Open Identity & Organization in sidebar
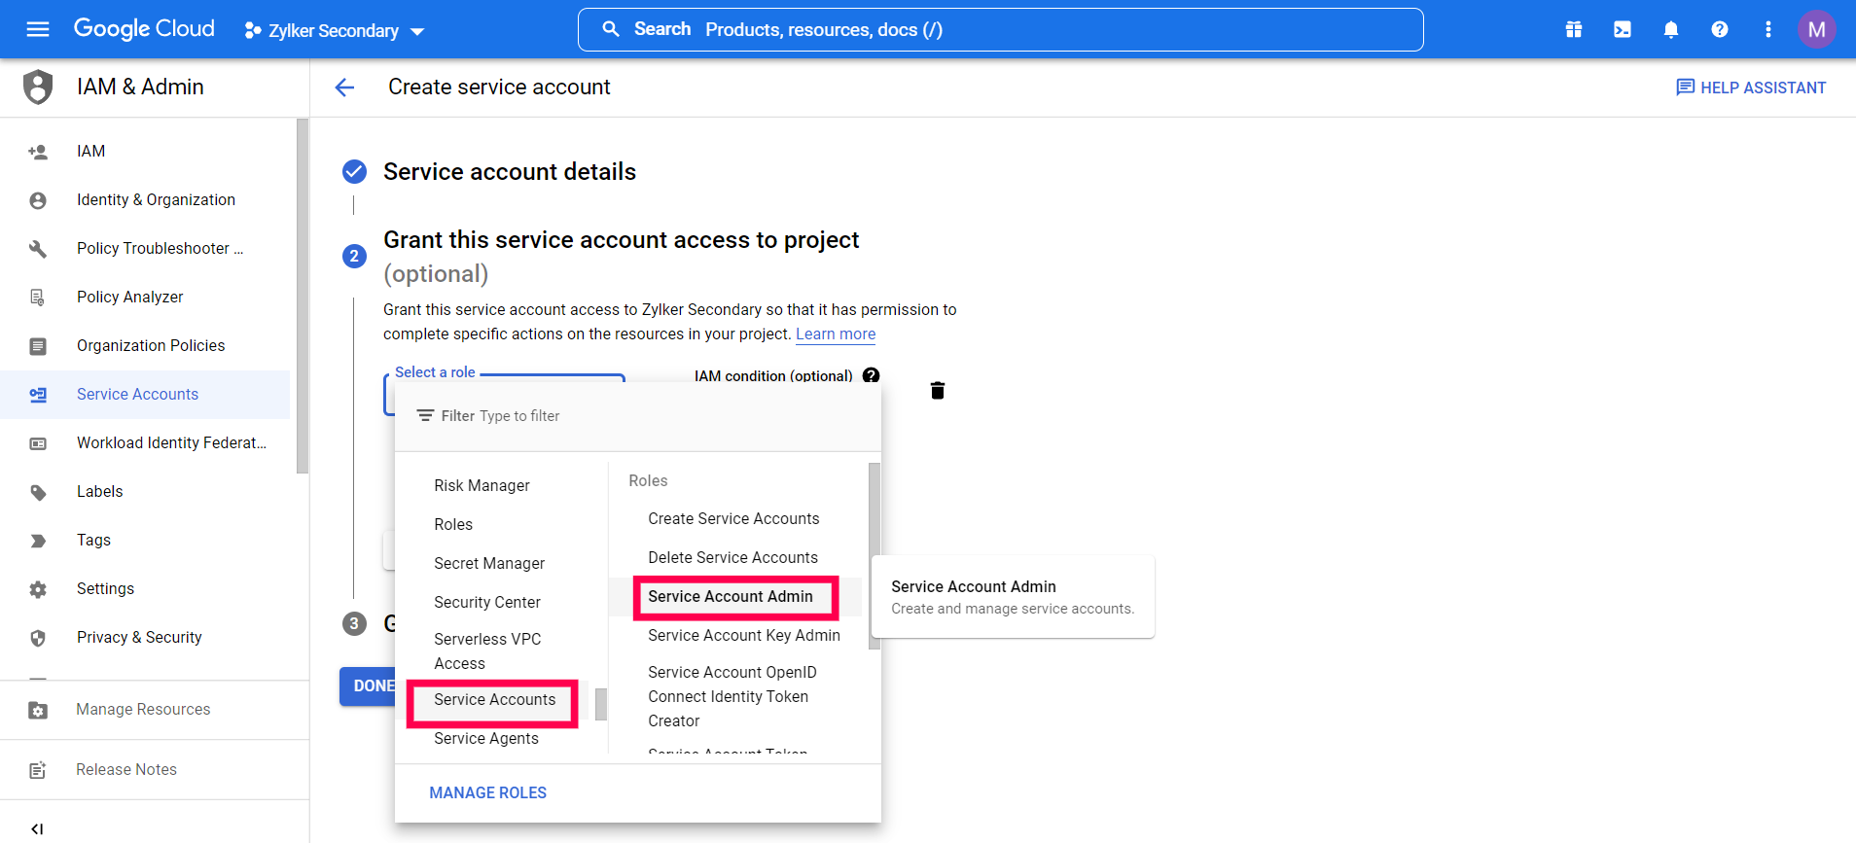1856x843 pixels. click(x=145, y=199)
